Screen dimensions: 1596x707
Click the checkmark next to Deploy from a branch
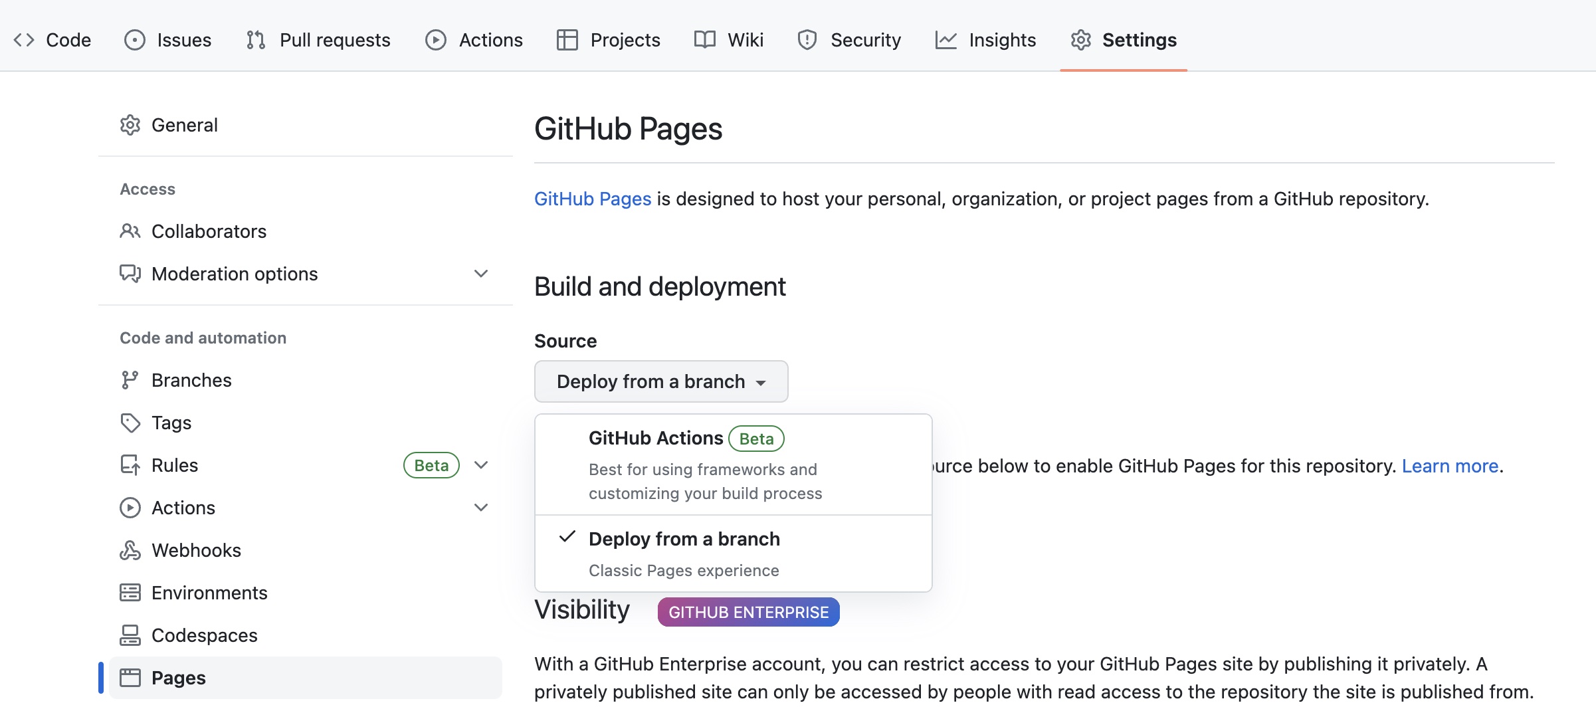(x=566, y=537)
